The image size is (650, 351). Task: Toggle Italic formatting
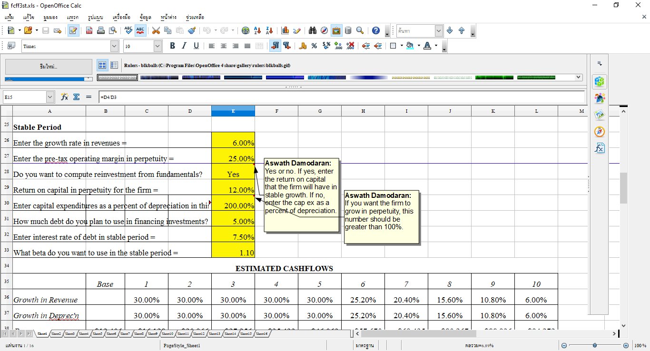coord(184,46)
